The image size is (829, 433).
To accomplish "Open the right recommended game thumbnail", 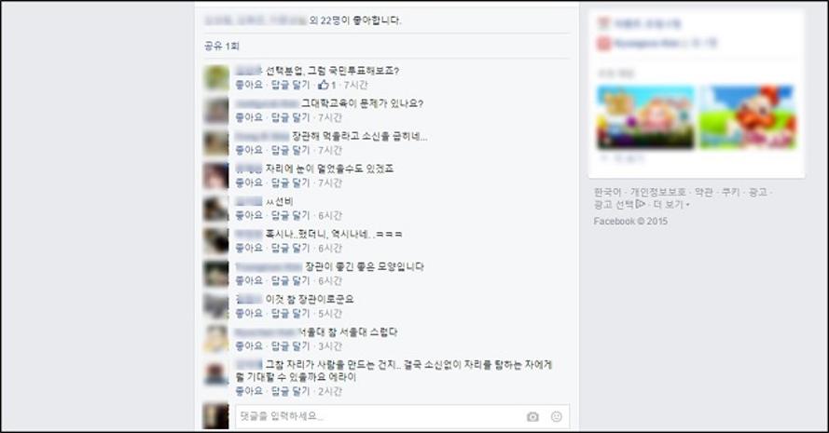I will 748,116.
